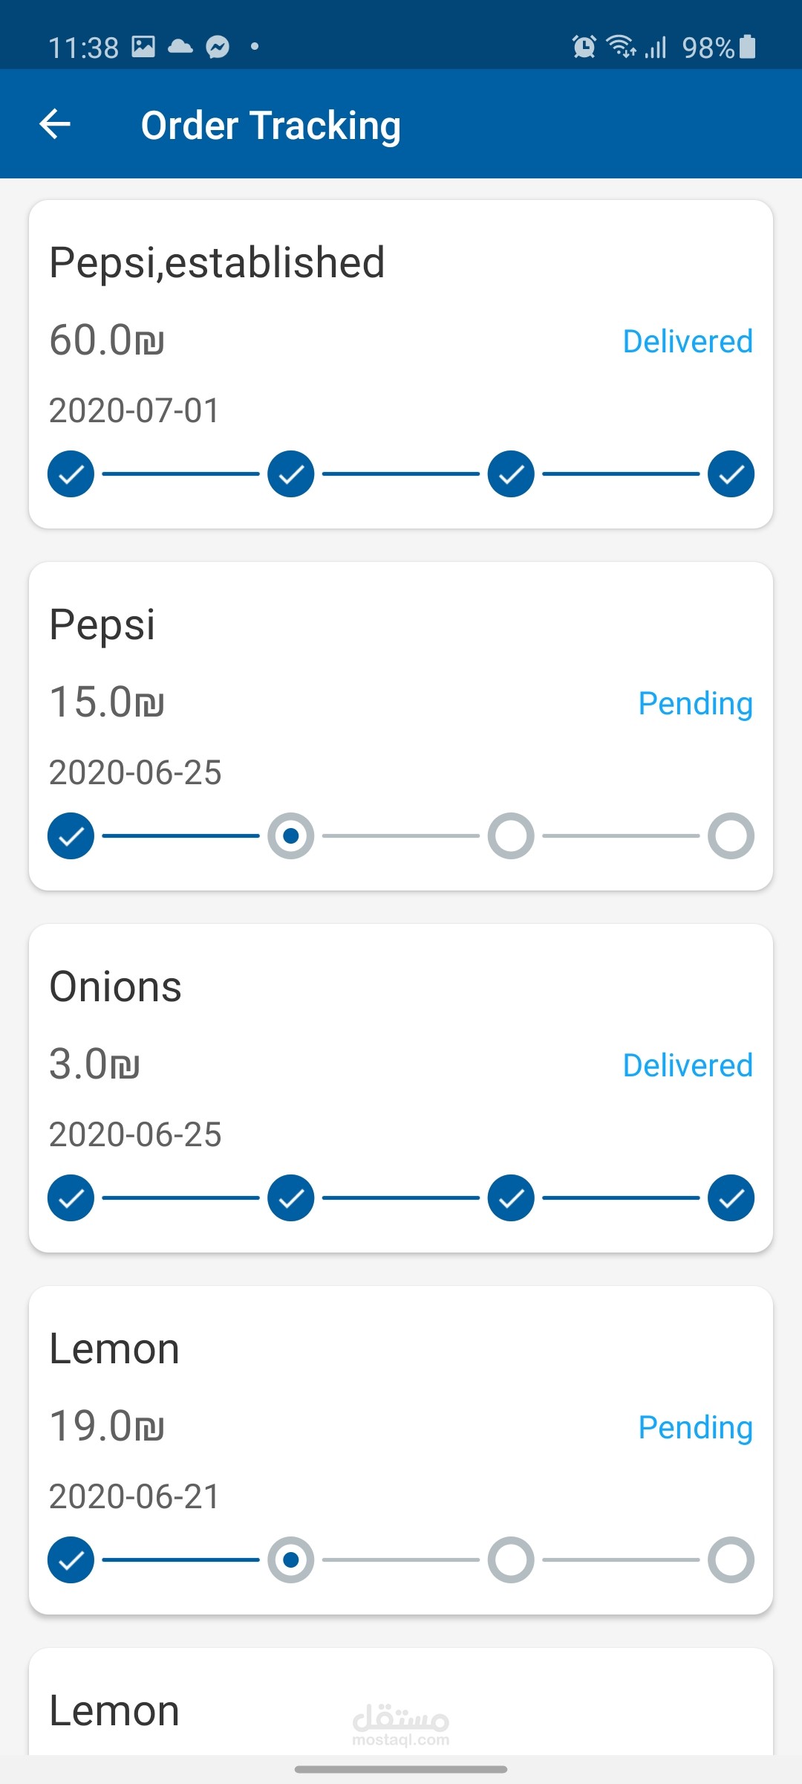Select the third empty step circle of Lemon 19.0 order

(511, 1560)
